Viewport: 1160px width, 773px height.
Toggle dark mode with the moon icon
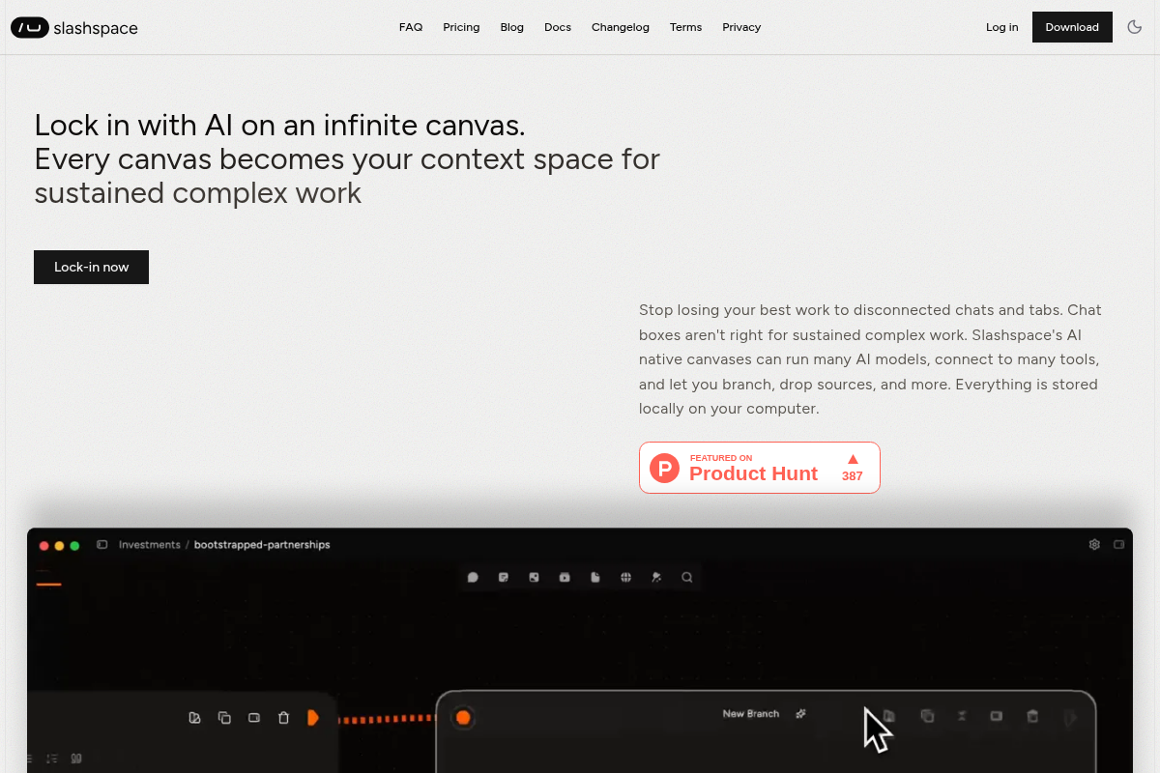(1135, 27)
